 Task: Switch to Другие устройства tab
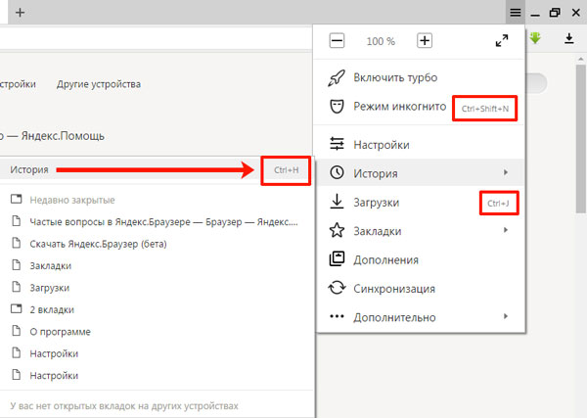98,84
